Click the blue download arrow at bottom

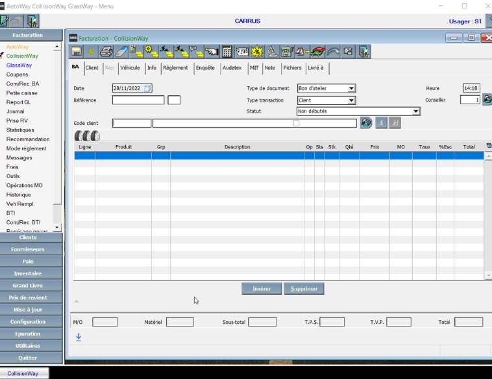click(79, 337)
